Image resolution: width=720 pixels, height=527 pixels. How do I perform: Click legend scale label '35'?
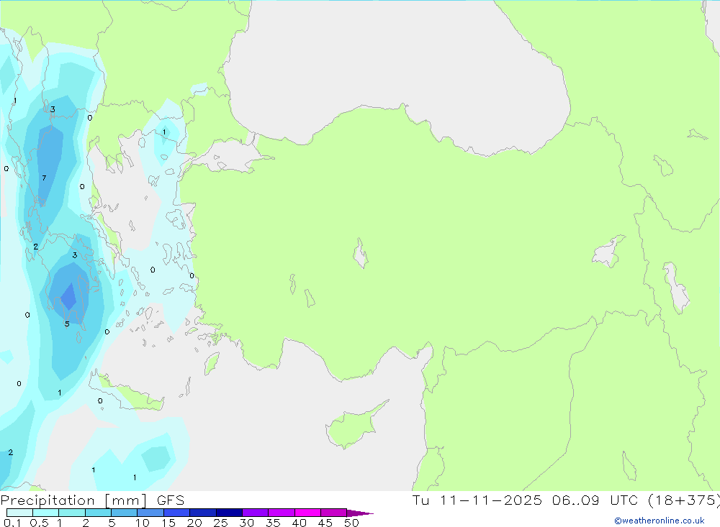(273, 523)
